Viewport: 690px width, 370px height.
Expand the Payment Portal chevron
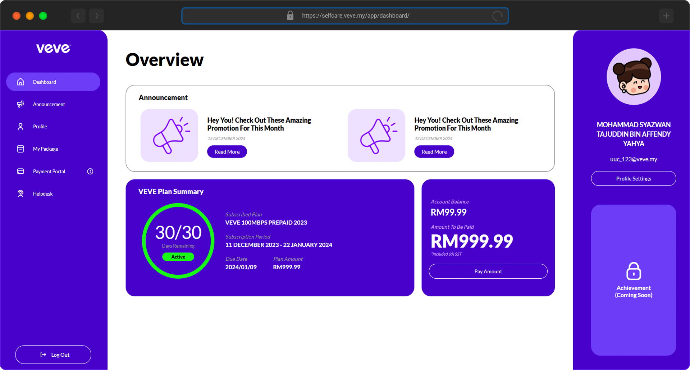tap(90, 171)
